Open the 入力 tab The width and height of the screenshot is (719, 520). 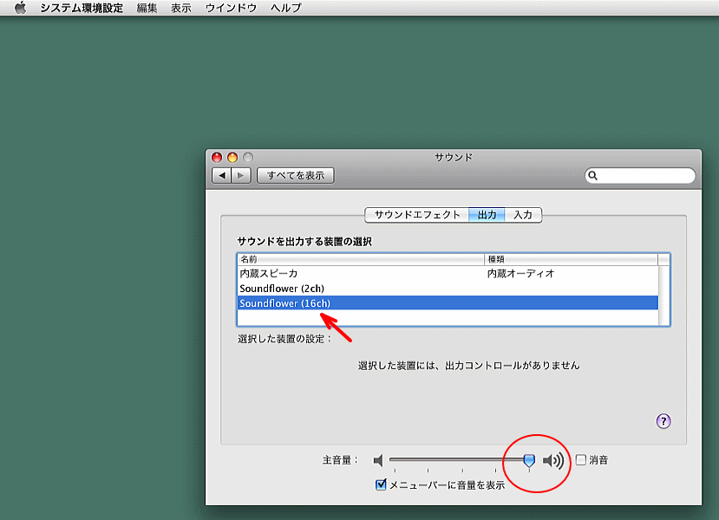523,215
